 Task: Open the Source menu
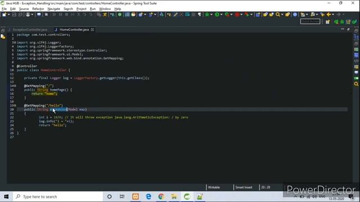[x=24, y=9]
